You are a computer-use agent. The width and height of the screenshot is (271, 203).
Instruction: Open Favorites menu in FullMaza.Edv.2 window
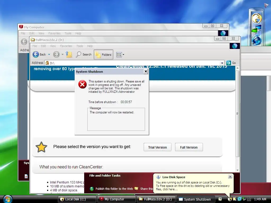pos(66,46)
